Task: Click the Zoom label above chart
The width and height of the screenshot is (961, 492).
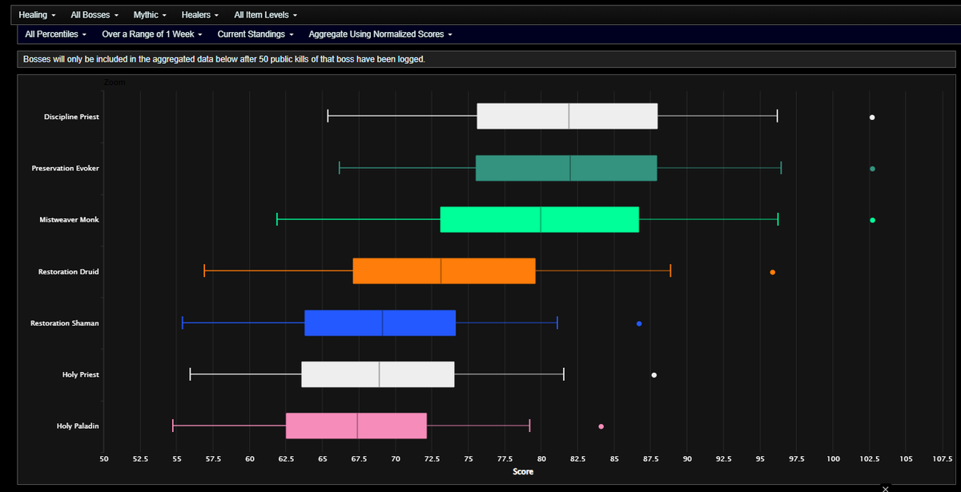Action: coord(115,82)
